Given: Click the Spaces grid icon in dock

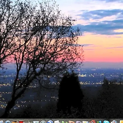Looking at the screenshot, I should click(x=36, y=122).
